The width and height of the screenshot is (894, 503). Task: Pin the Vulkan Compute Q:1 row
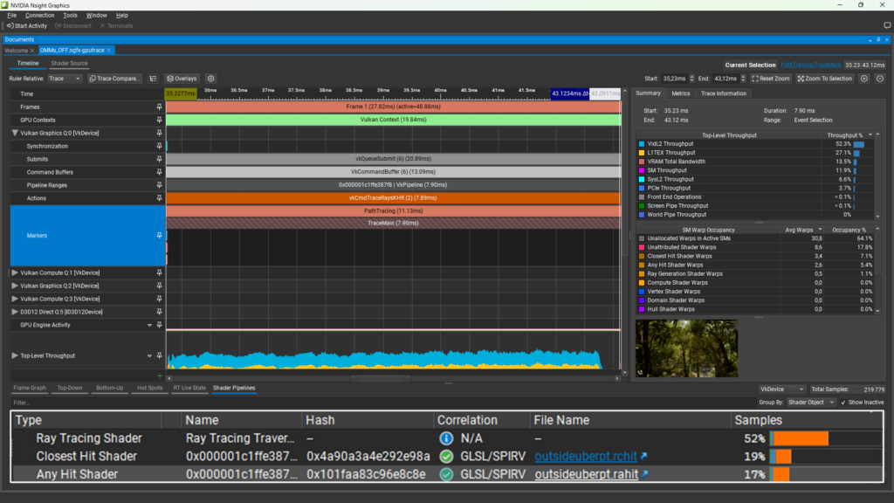(159, 272)
